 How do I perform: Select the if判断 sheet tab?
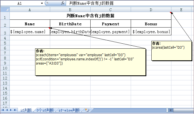pos(26,110)
